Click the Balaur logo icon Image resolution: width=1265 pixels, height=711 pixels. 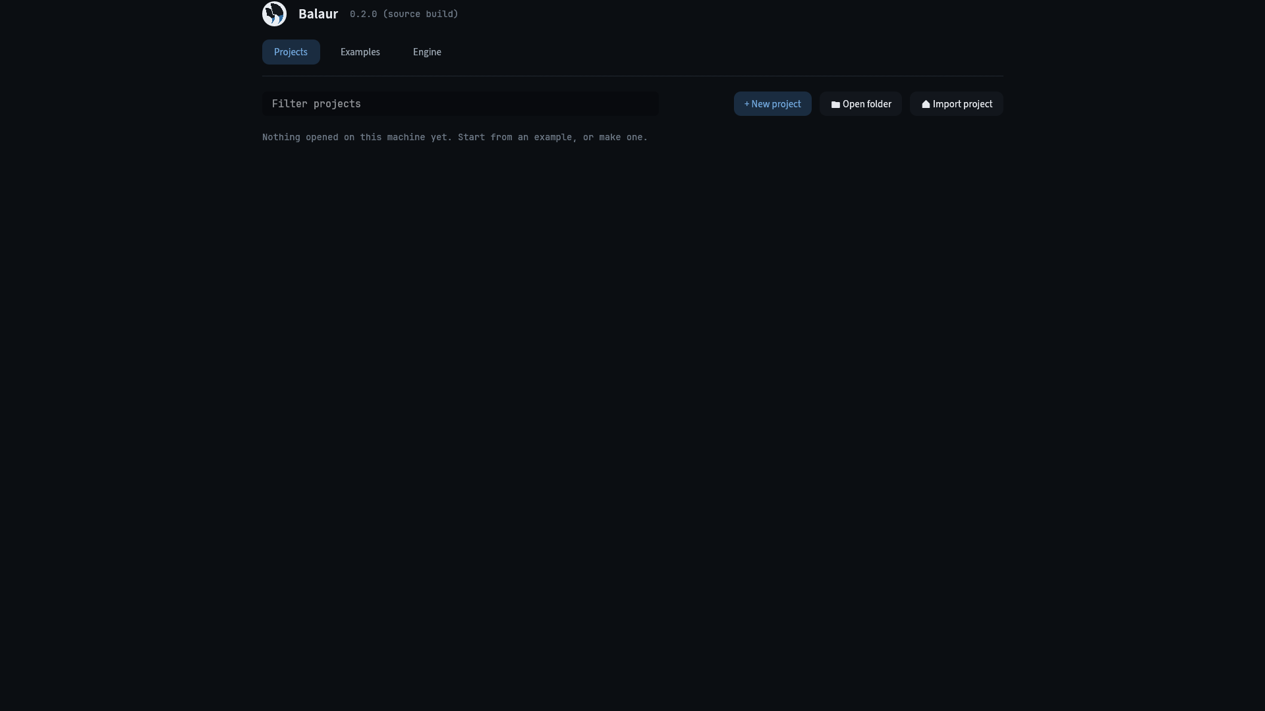[x=274, y=14]
